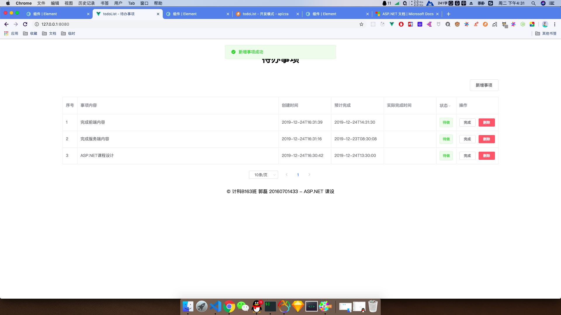Bookmark this page with the star icon
Viewport: 561px width, 315px height.
coord(361,24)
